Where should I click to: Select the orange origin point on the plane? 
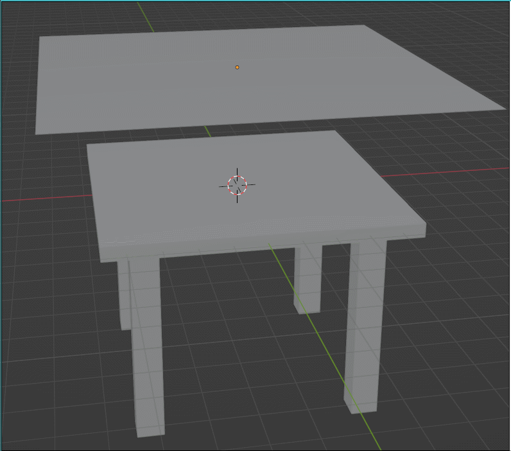point(237,67)
